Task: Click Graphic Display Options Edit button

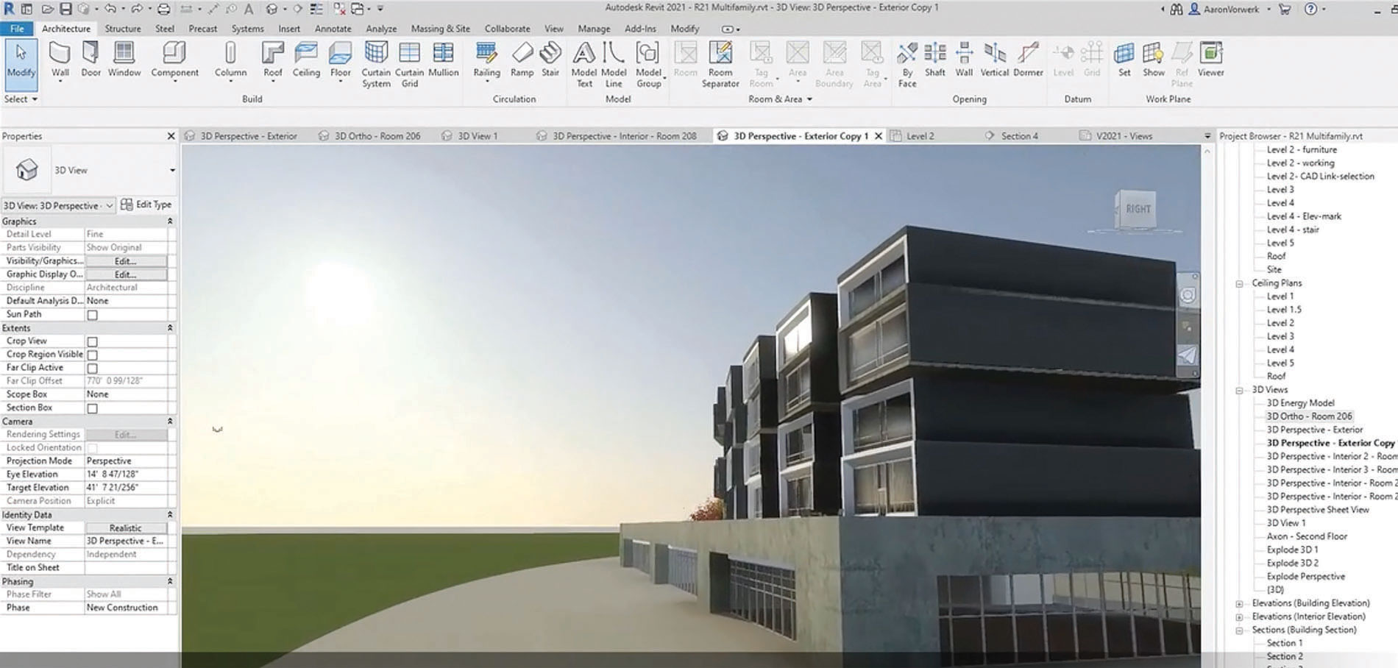Action: click(125, 274)
